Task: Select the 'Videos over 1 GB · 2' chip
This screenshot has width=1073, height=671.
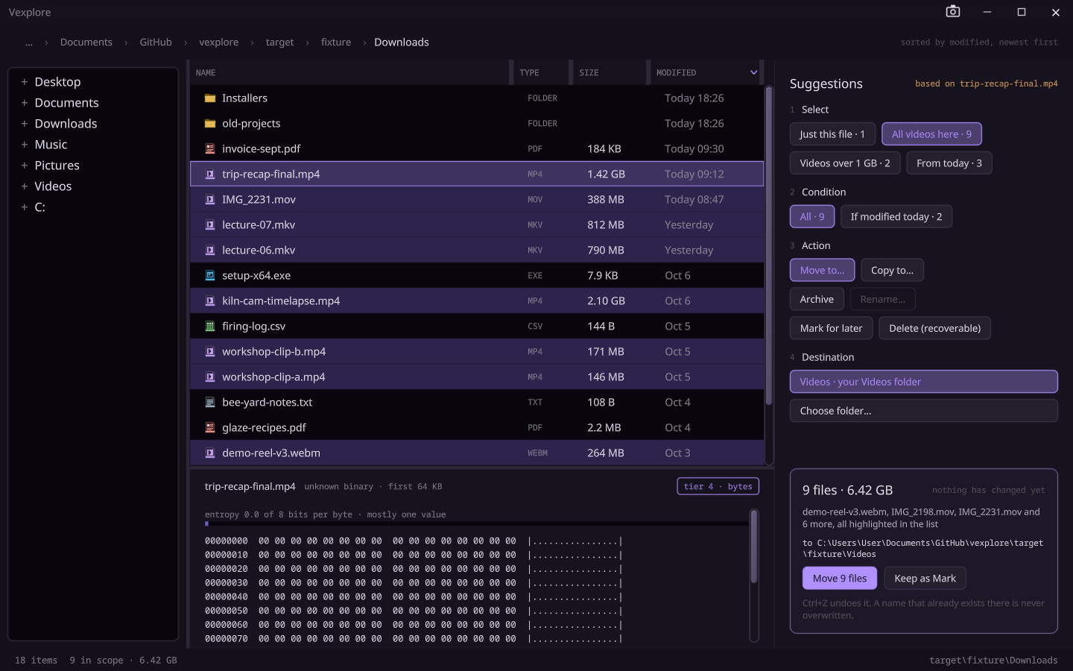Action: pyautogui.click(x=845, y=163)
